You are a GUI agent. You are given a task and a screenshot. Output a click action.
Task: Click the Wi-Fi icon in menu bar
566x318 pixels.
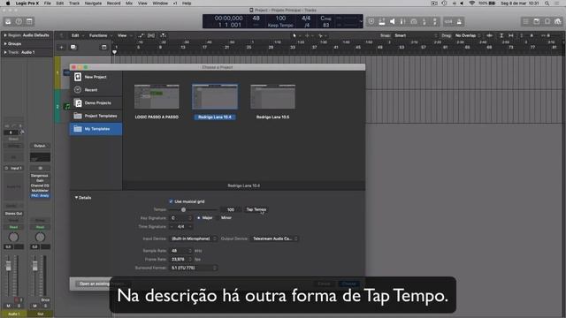471,4
